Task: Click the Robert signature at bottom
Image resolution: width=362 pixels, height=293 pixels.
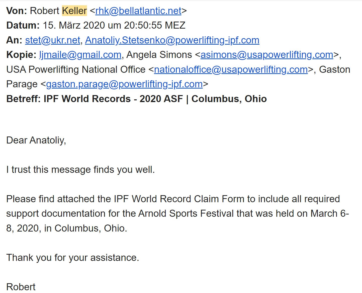Action: coord(21,287)
